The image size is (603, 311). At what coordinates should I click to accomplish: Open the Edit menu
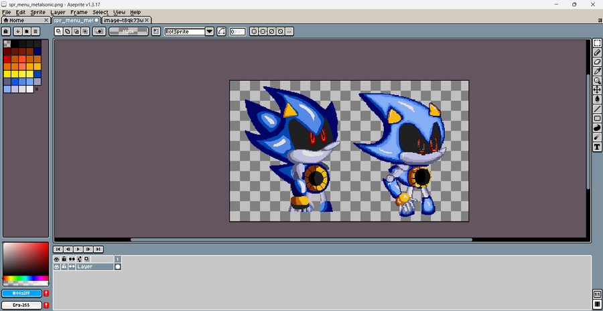(x=20, y=12)
